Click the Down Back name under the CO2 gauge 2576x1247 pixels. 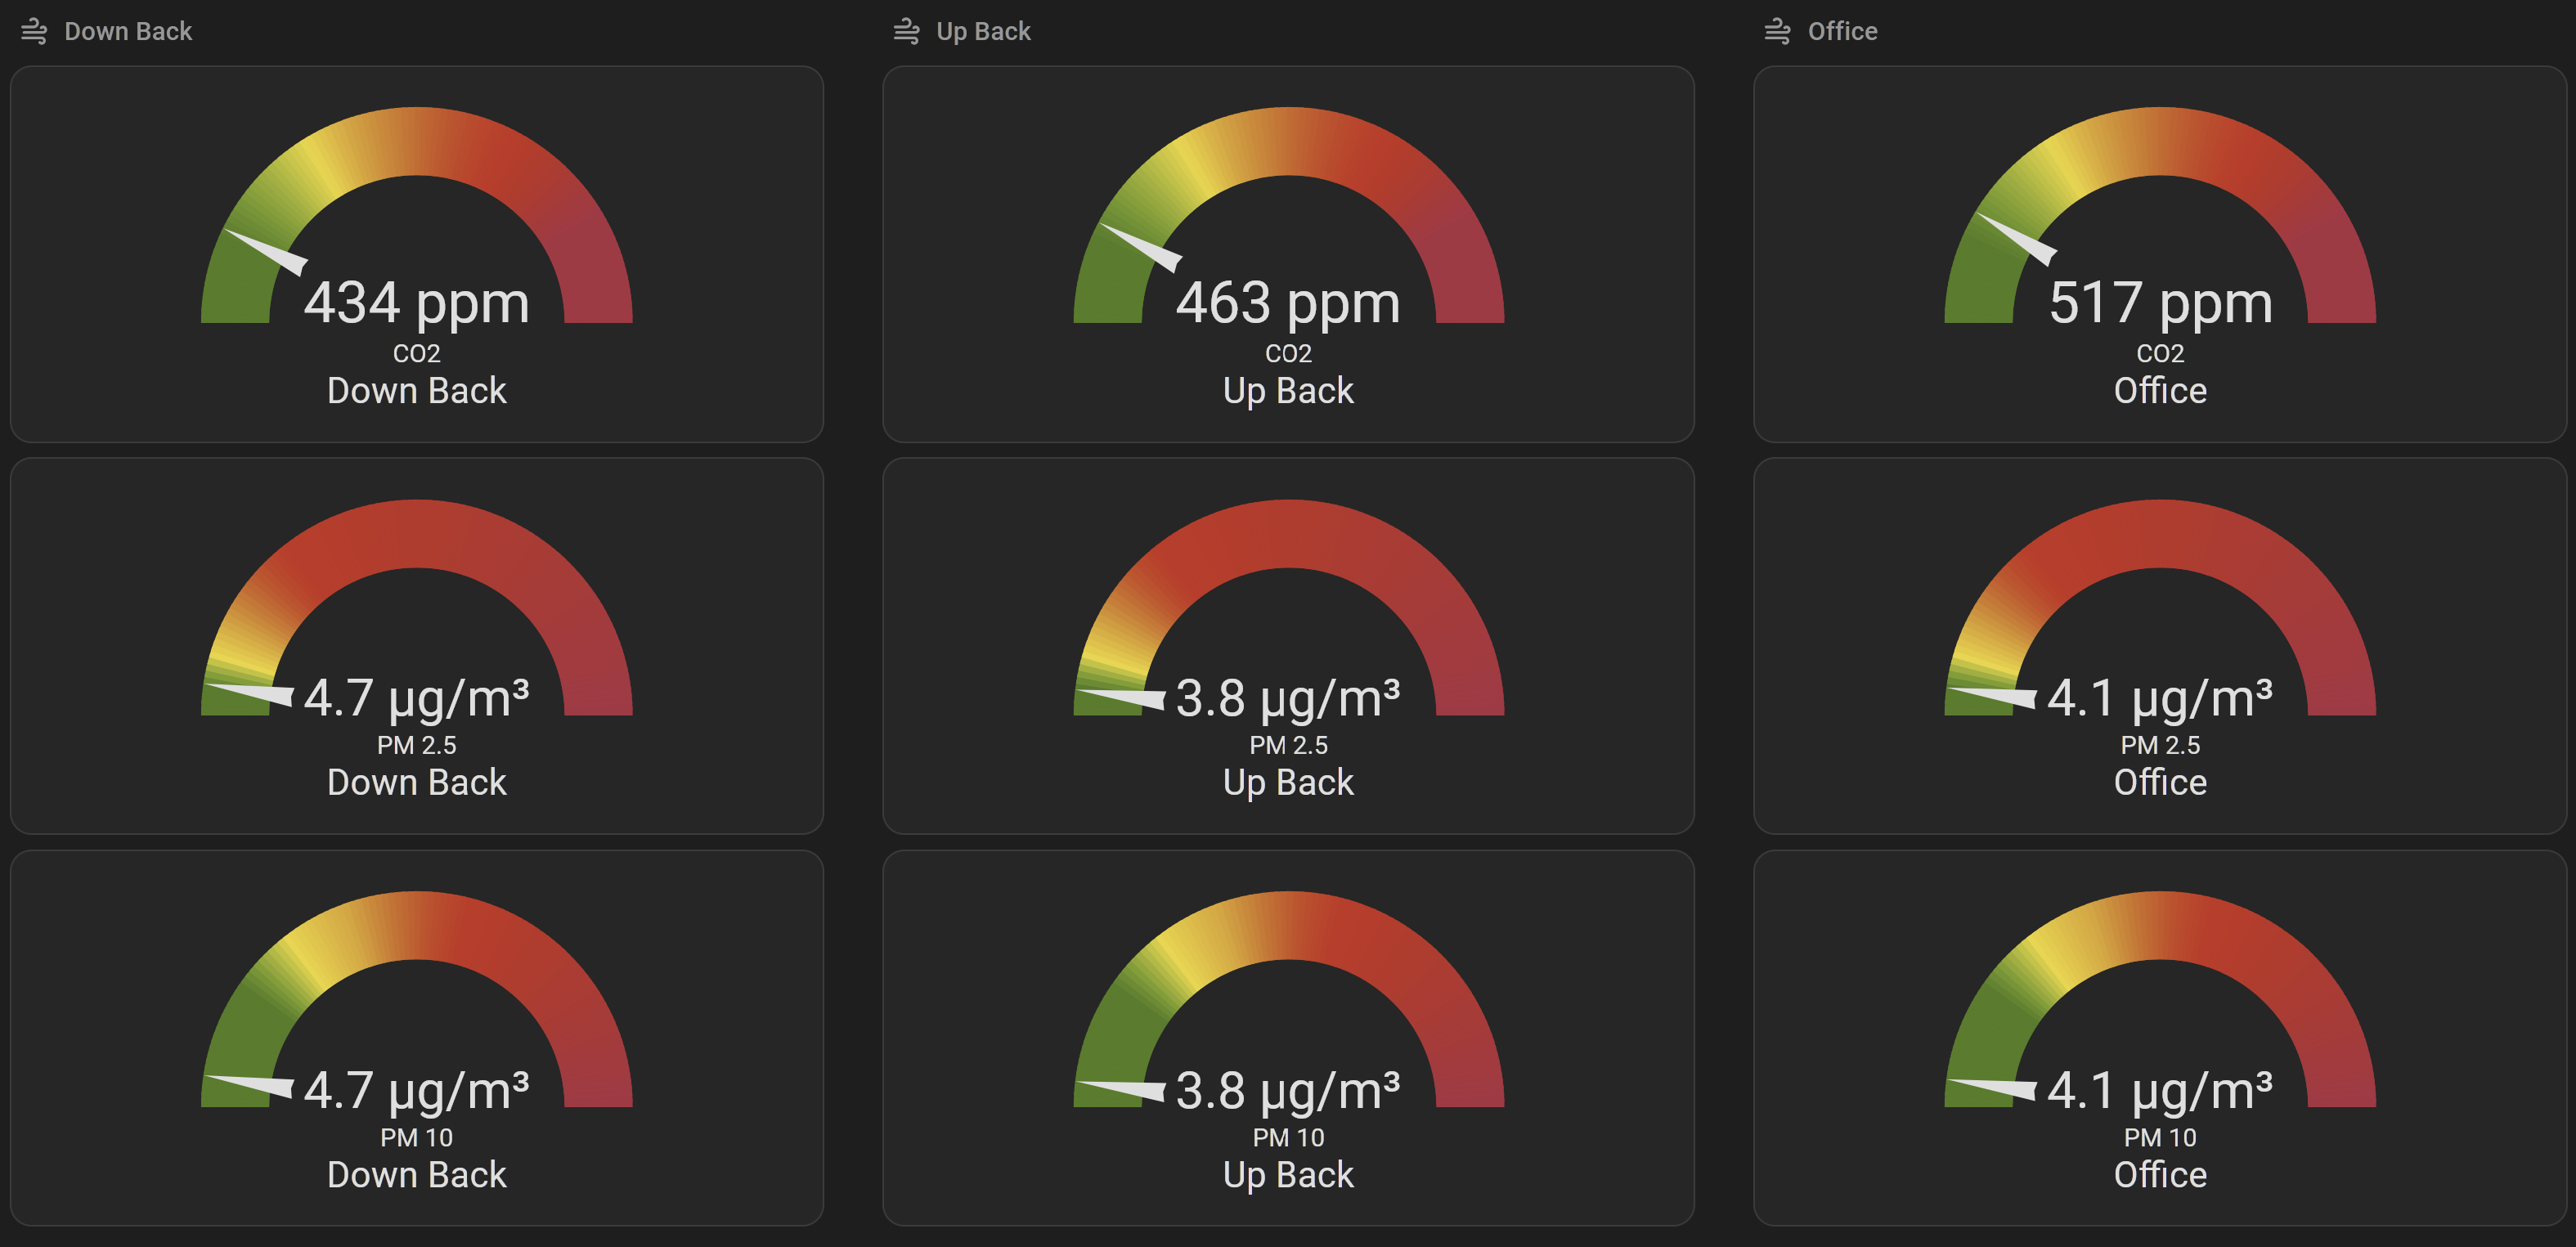(417, 390)
